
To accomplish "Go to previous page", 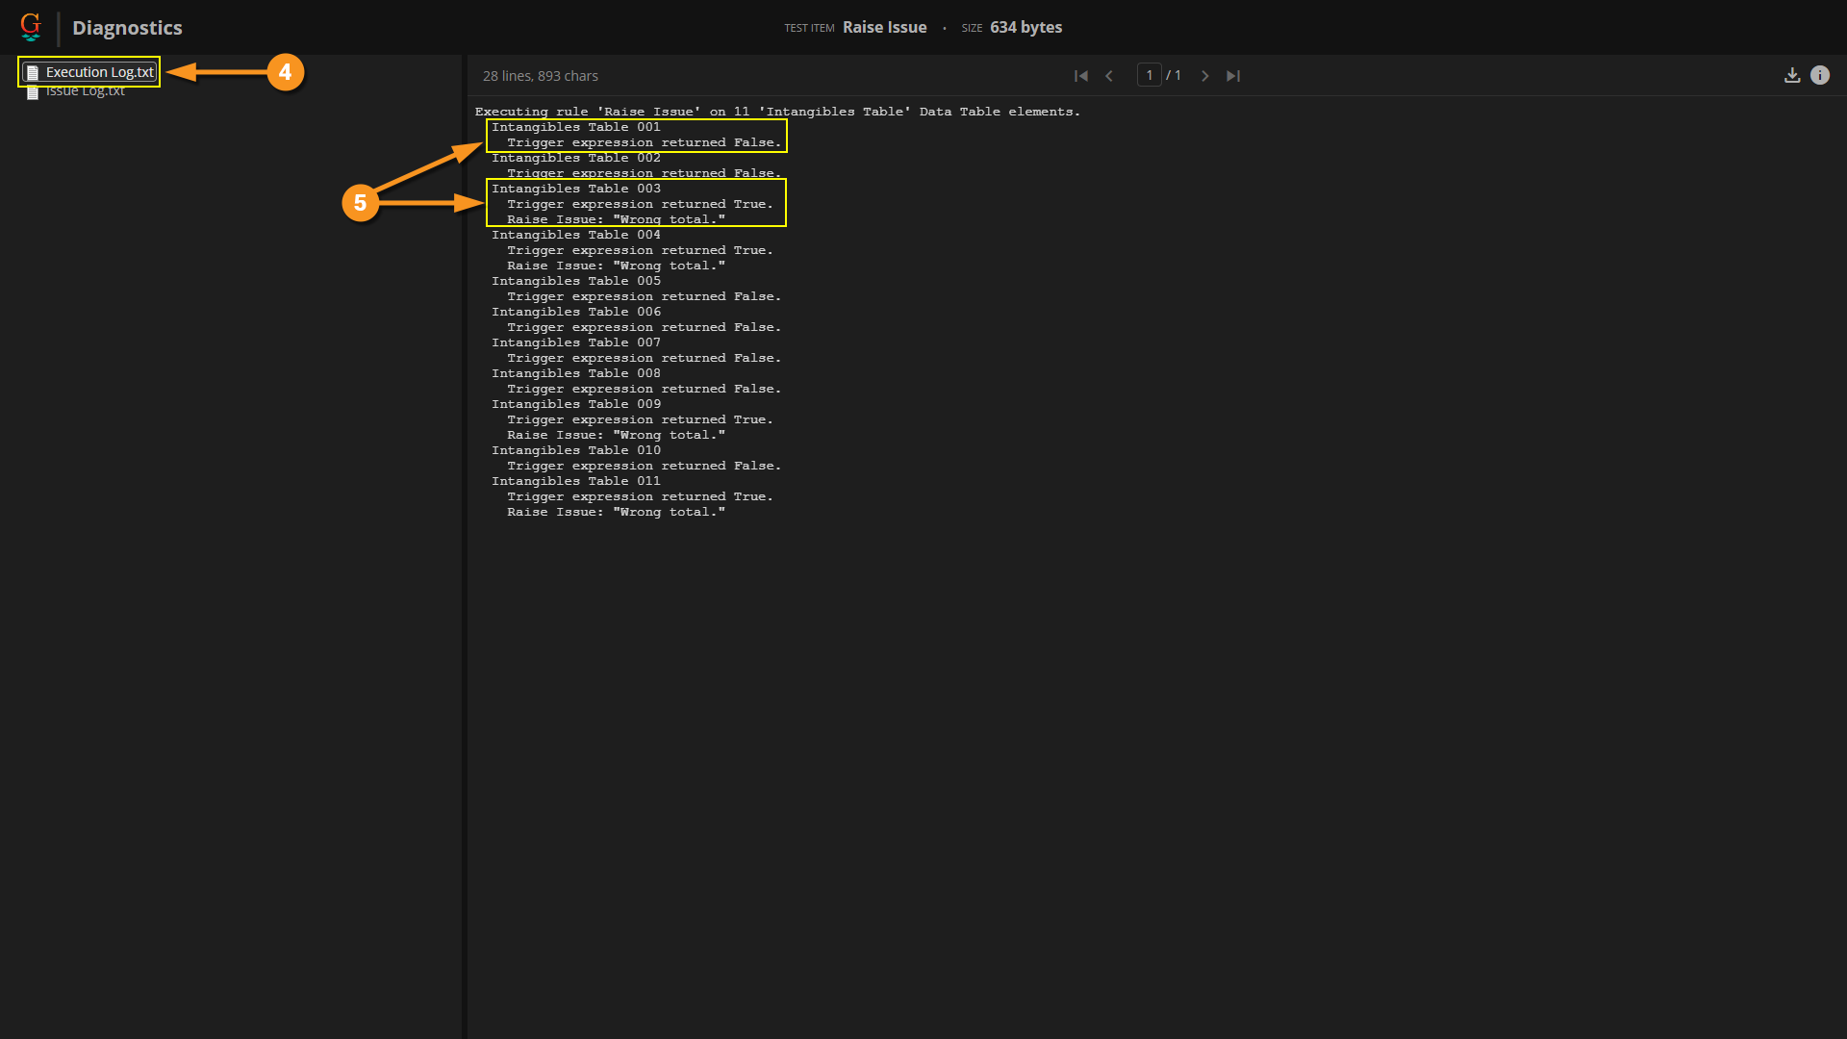I will click(x=1109, y=76).
